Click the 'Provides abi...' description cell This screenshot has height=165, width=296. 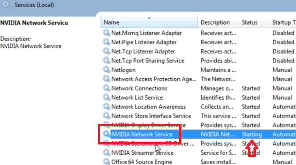(x=218, y=61)
